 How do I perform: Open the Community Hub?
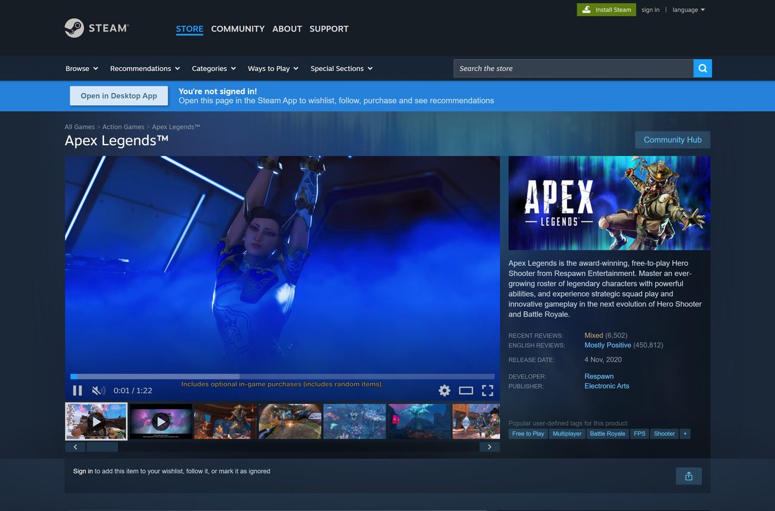click(x=672, y=140)
